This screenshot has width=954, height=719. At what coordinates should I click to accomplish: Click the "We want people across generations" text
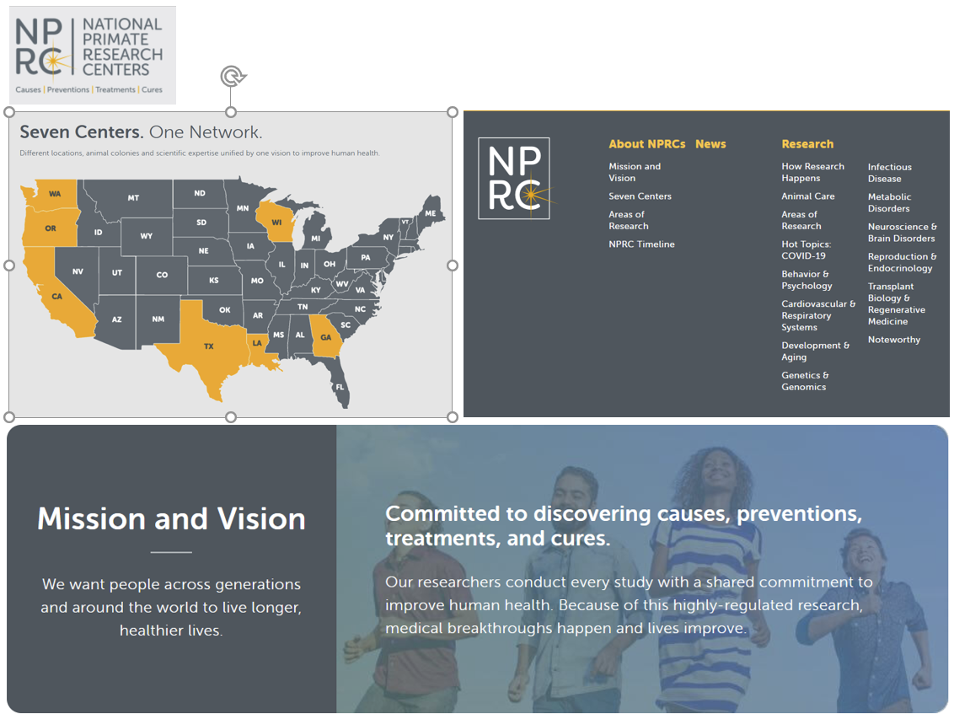[171, 607]
